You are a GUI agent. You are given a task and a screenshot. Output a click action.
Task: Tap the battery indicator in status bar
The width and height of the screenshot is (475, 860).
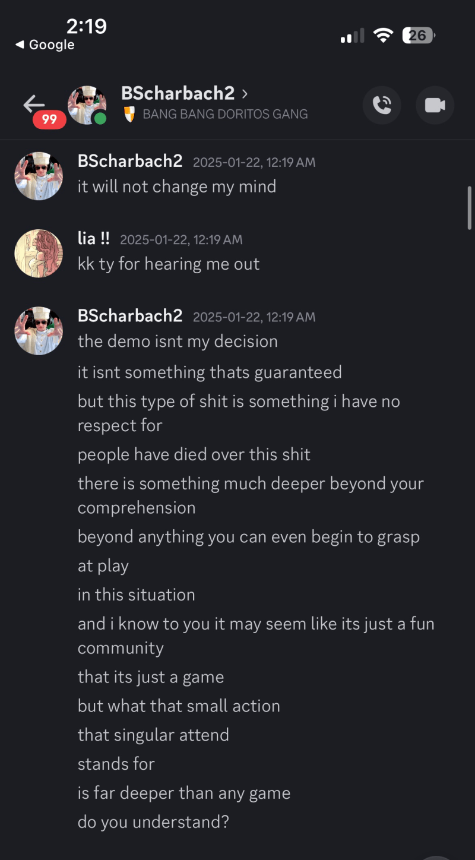[x=418, y=36]
